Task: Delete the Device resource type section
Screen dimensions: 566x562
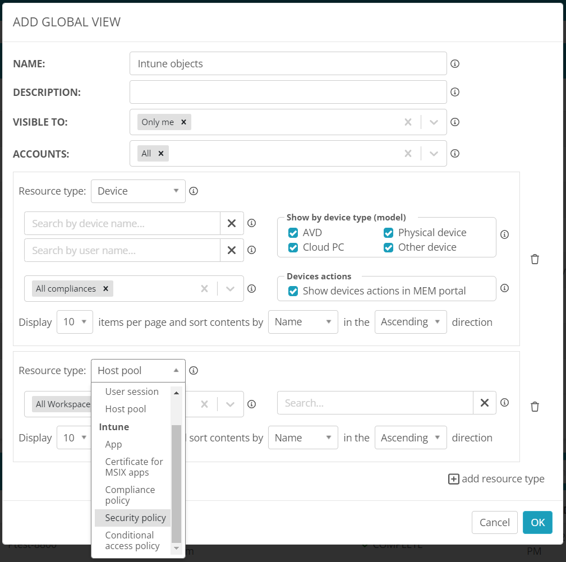Action: [535, 259]
